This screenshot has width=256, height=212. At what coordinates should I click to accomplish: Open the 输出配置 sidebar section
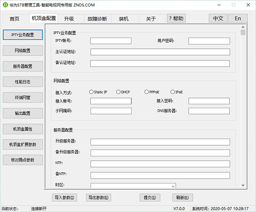[x=23, y=113]
